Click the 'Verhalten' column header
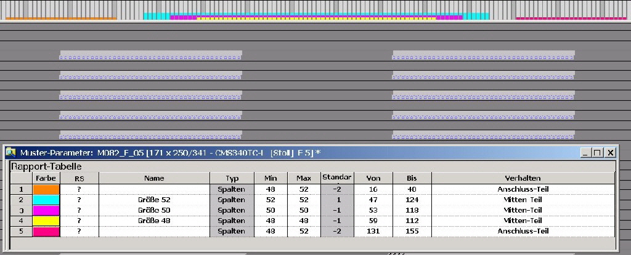The image size is (631, 255). (523, 178)
